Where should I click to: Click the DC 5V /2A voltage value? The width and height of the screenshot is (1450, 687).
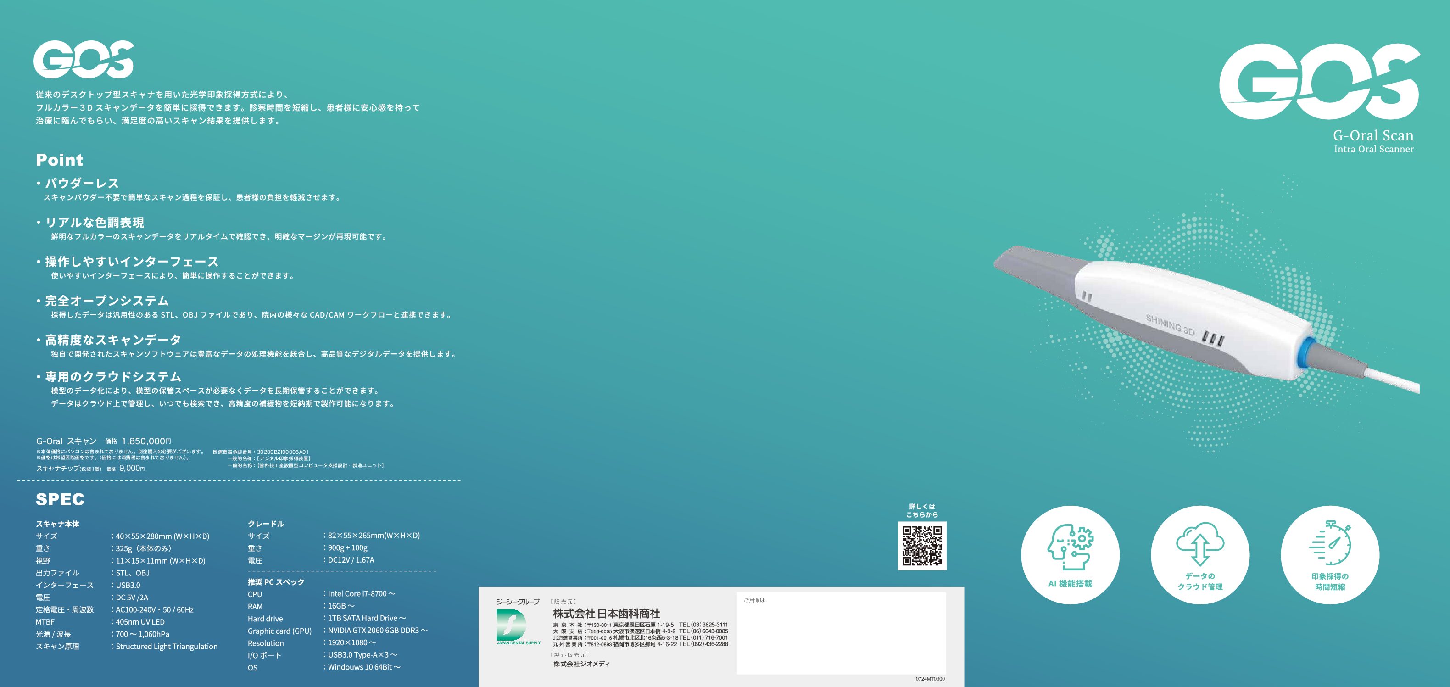tap(132, 598)
